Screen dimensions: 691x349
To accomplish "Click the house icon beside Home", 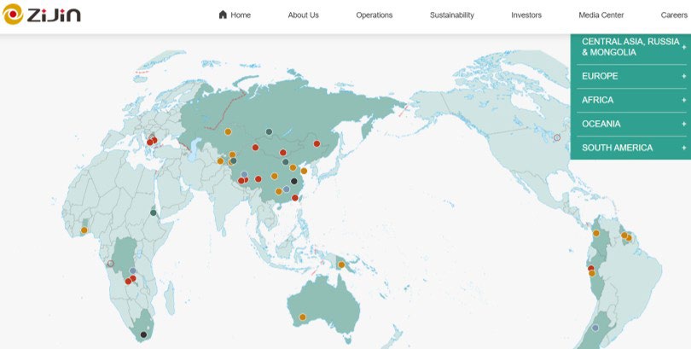I will [x=224, y=15].
